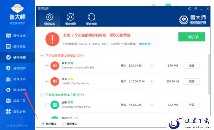Select 稳定模式 radio button

coord(43,124)
